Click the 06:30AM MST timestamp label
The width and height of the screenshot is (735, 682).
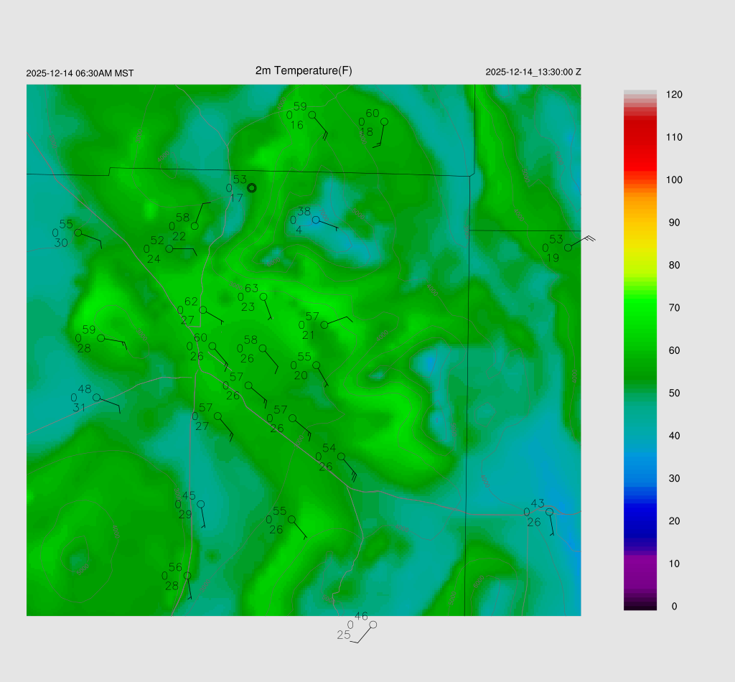point(80,73)
